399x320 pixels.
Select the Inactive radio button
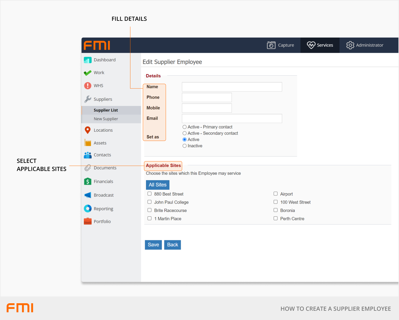(184, 146)
